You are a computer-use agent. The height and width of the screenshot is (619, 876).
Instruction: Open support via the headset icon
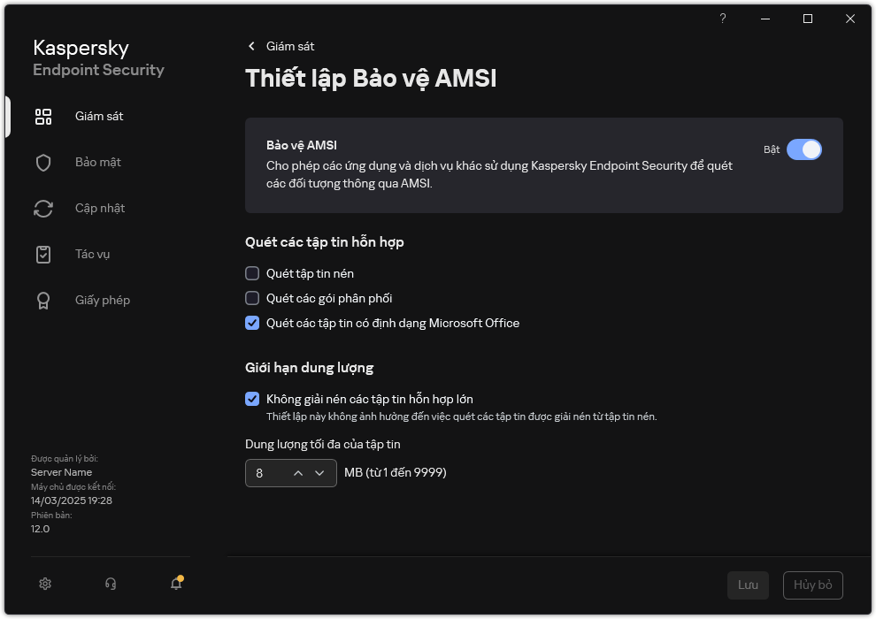111,584
